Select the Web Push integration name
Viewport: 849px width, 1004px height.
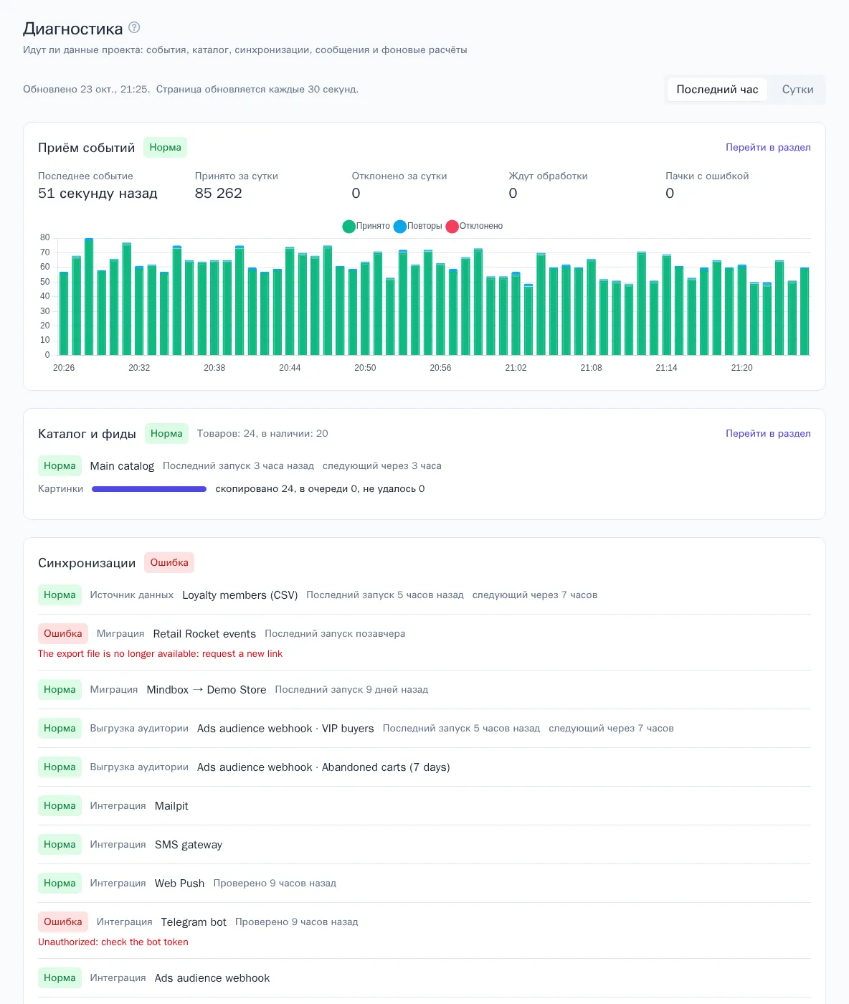(x=179, y=884)
